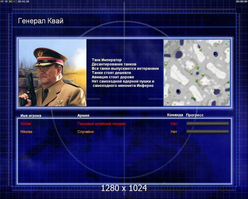Screen dimensions: 248x199
Task: Click the unnumbered black start position marker on map
Action: coord(178,92)
